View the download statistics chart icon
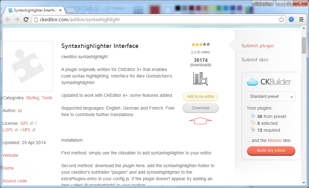The image size is (309, 188). pyautogui.click(x=201, y=79)
